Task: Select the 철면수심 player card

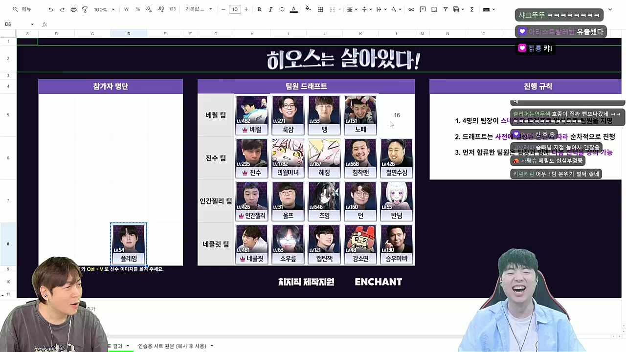Action: pos(397,158)
